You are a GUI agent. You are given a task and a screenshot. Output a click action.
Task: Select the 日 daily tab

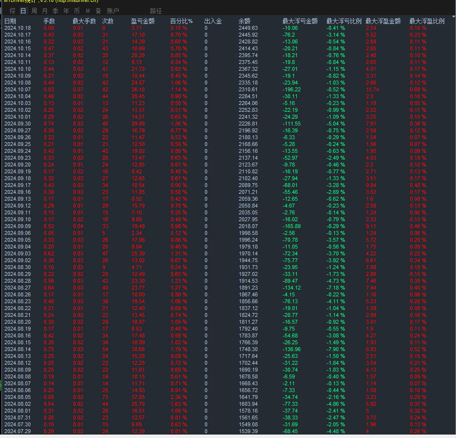[23, 11]
